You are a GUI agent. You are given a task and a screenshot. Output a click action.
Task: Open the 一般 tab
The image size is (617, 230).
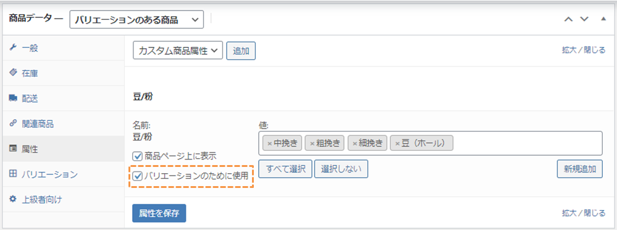pyautogui.click(x=64, y=48)
